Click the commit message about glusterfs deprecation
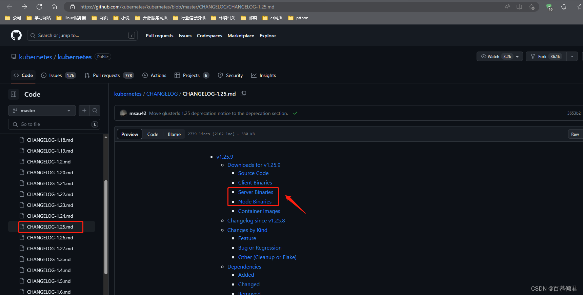Screen dimensions: 583x295 tap(218, 113)
